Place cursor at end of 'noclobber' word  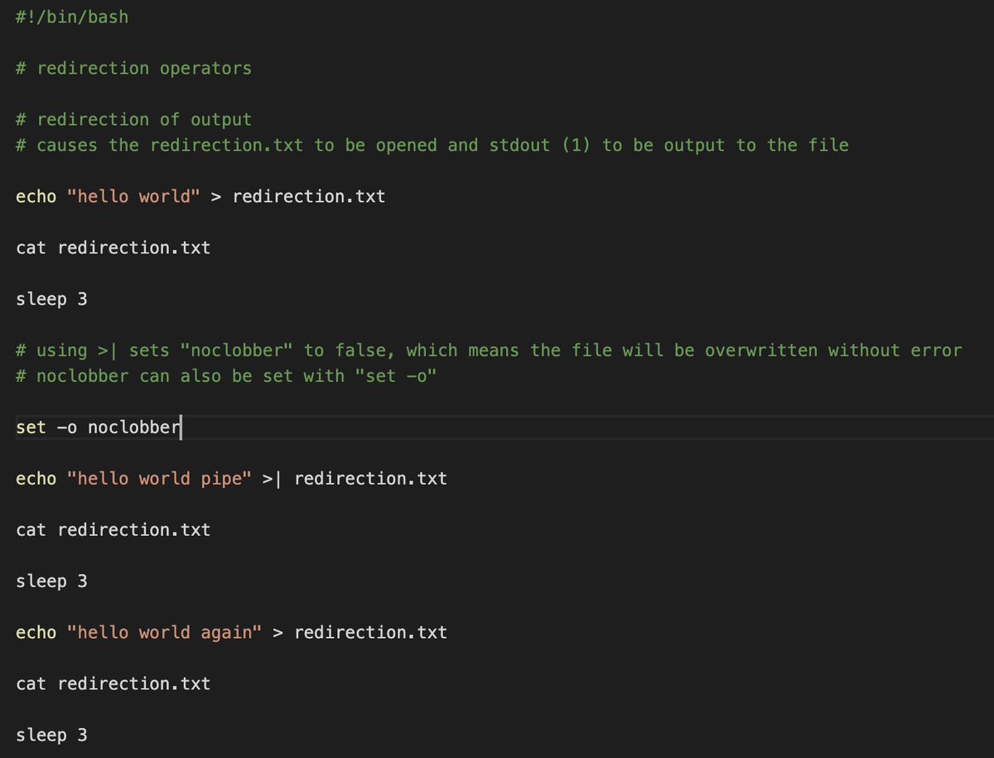tap(180, 427)
